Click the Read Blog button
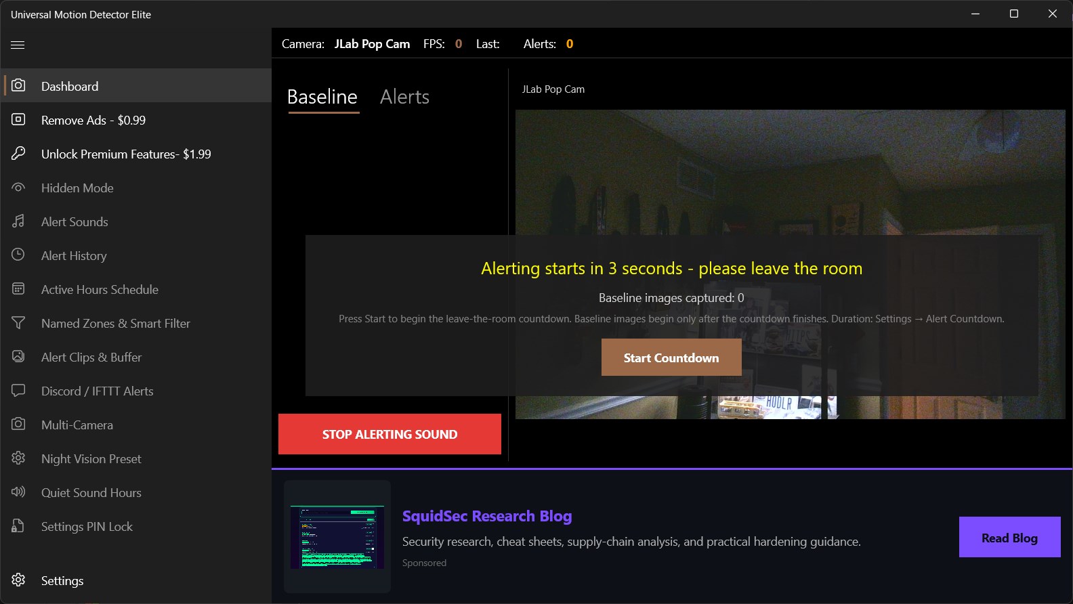The height and width of the screenshot is (604, 1073). tap(1009, 537)
